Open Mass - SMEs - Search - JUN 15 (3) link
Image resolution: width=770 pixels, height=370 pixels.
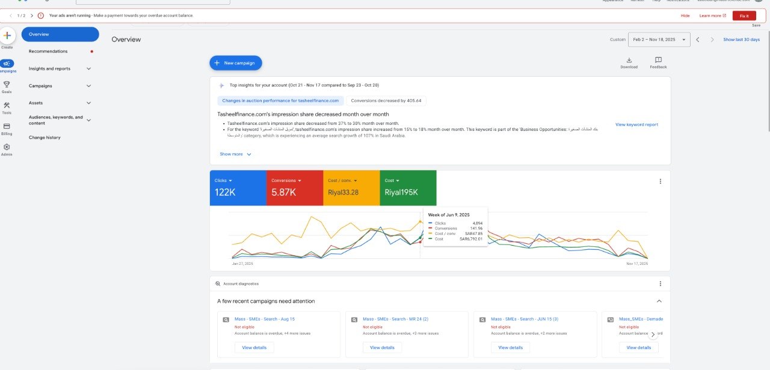pyautogui.click(x=525, y=319)
